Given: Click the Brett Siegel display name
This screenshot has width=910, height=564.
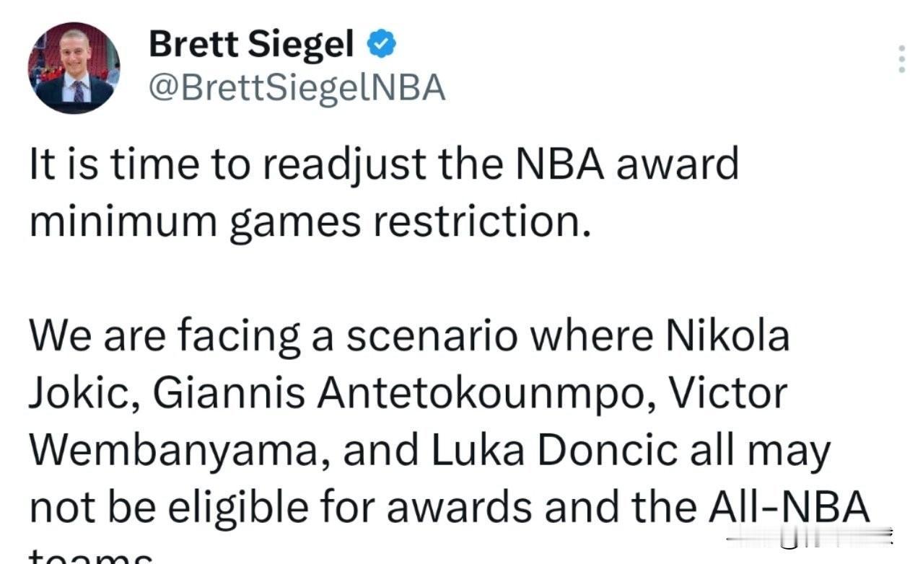Looking at the screenshot, I should [251, 45].
